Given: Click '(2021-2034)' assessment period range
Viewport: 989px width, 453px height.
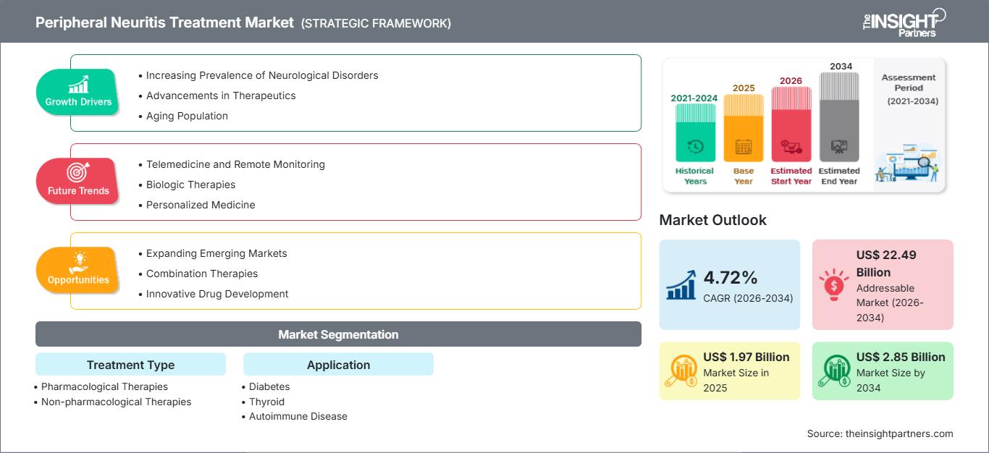Looking at the screenshot, I should pyautogui.click(x=912, y=101).
